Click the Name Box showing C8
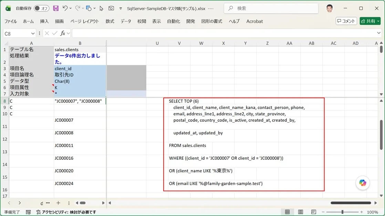 (17, 33)
